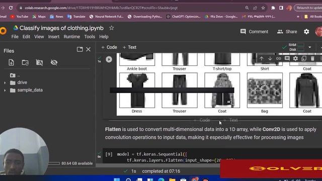
Task: Open the Help menu
Action: point(104,37)
